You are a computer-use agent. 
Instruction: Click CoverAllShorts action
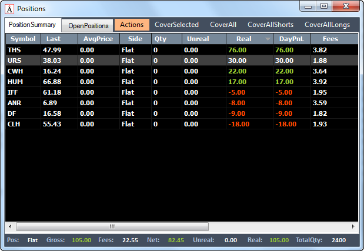pyautogui.click(x=271, y=25)
